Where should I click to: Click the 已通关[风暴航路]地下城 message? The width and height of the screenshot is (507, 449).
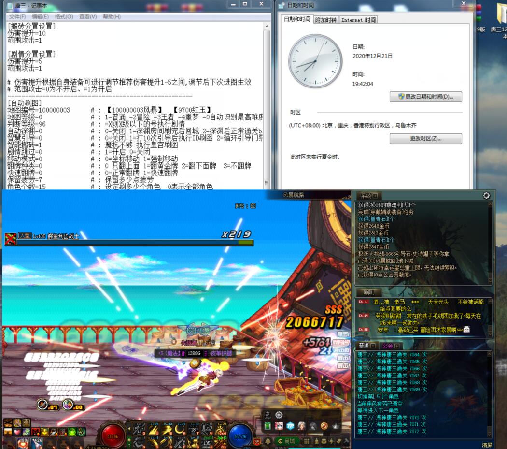click(x=385, y=261)
